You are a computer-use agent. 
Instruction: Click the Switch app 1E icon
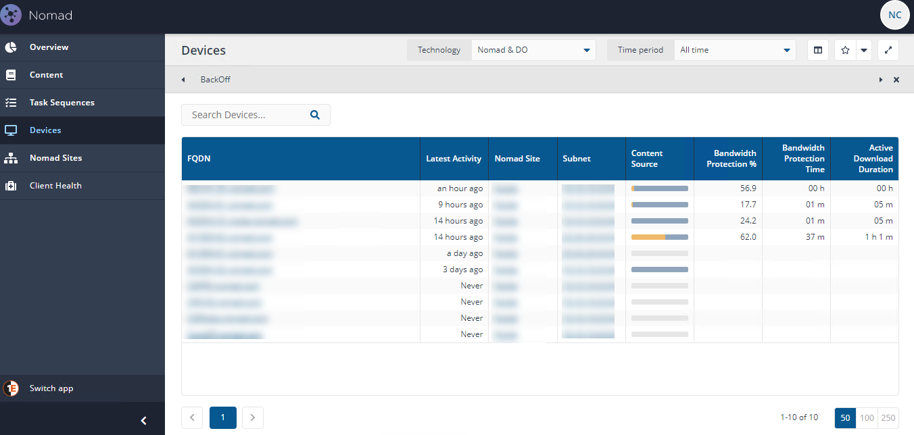[11, 388]
